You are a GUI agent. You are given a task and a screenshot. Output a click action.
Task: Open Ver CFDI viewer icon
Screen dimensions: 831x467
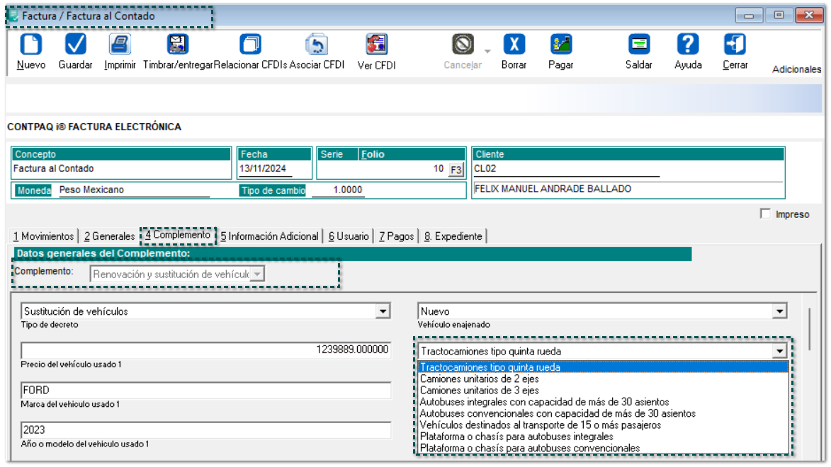coord(376,45)
